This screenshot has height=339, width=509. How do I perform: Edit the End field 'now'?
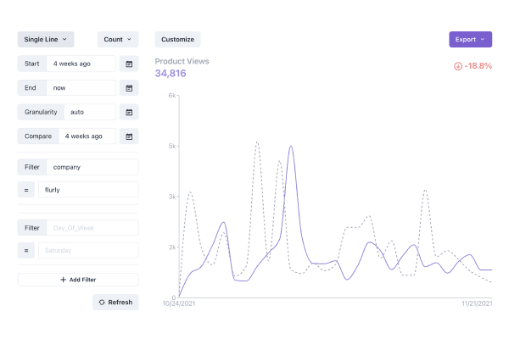pyautogui.click(x=81, y=87)
